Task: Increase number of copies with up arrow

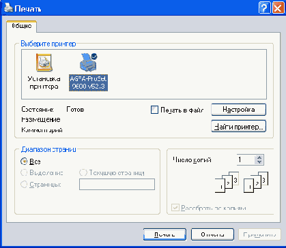Action: coord(259,157)
